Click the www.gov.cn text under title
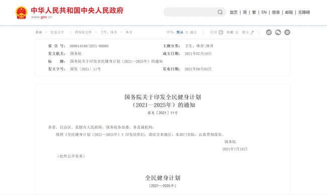 (x=42, y=17)
